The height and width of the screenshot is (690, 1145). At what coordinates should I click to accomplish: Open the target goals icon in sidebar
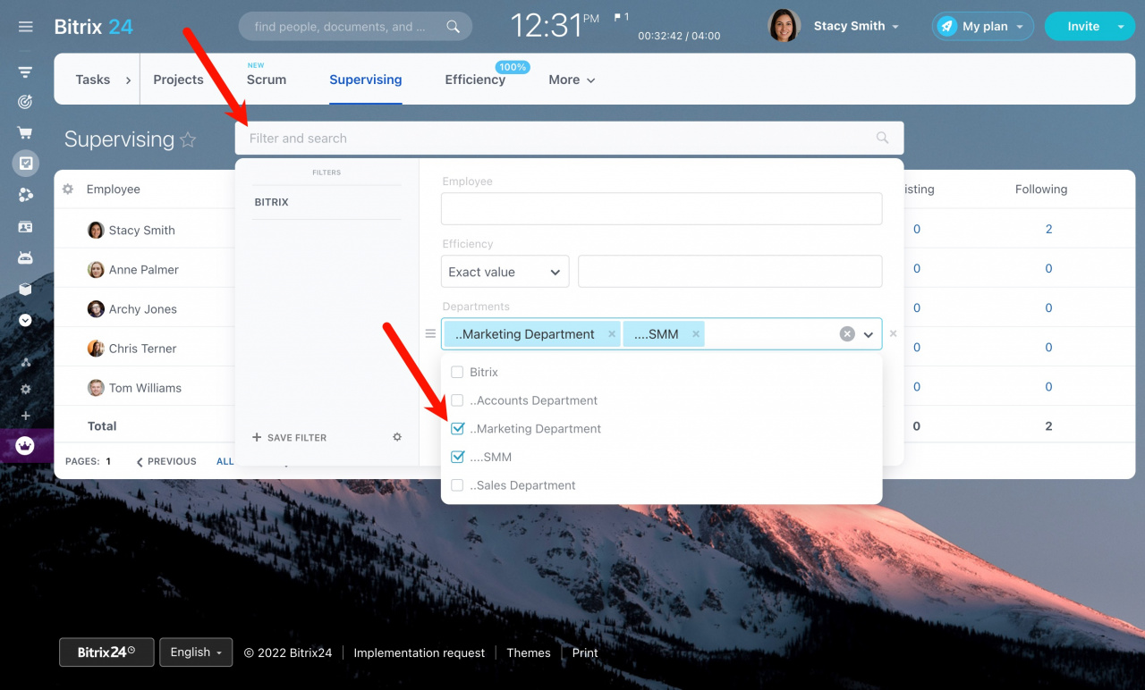(25, 102)
